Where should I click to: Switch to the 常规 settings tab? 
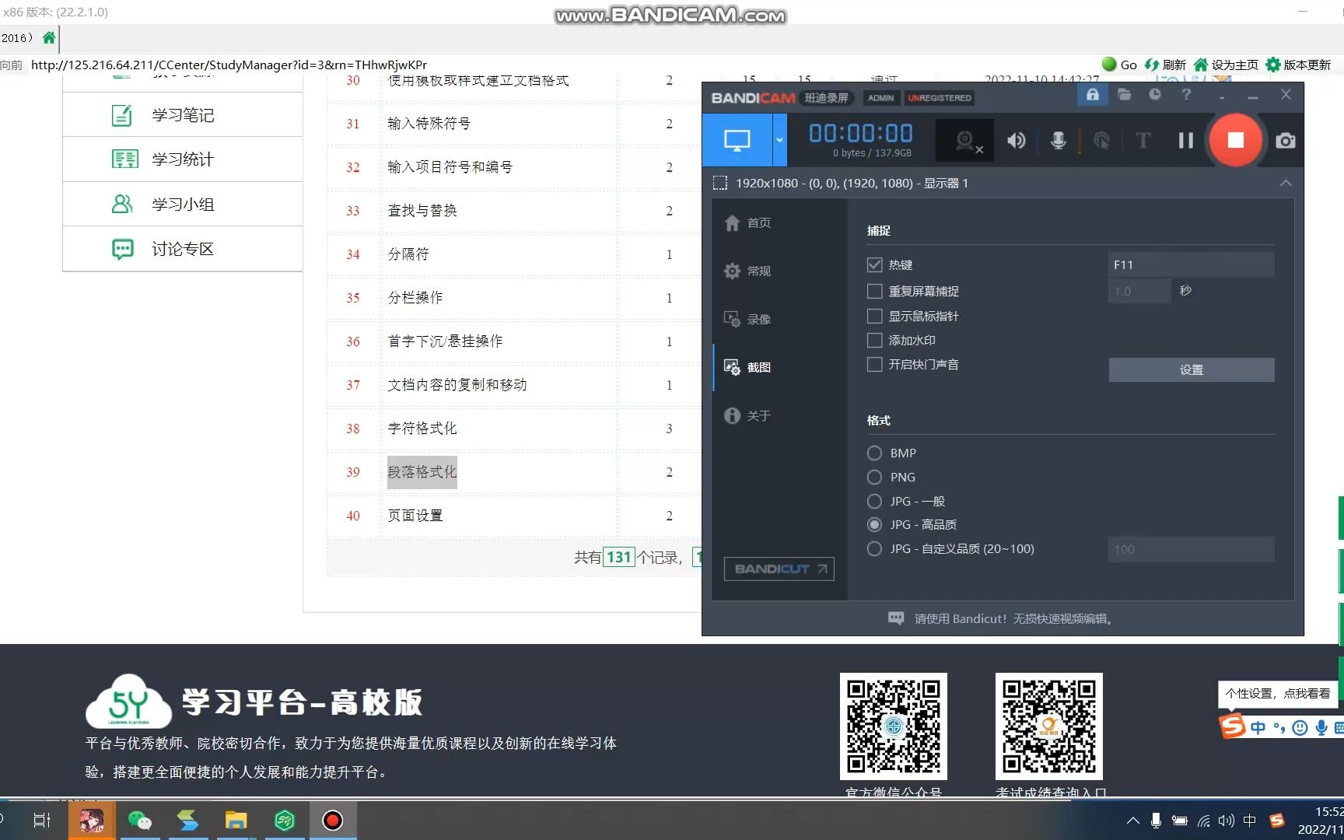(x=758, y=271)
